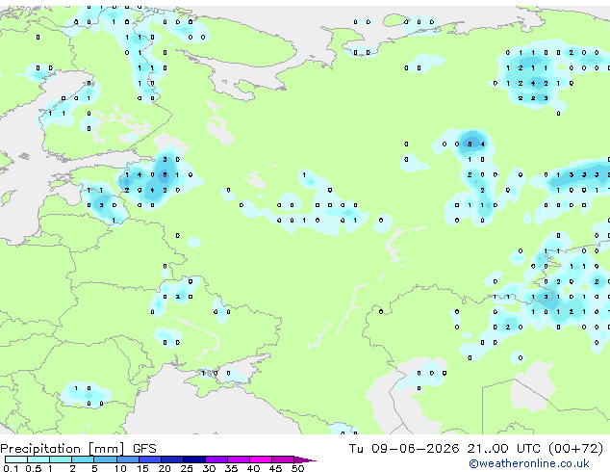
Task: Select the 0.1–0.5 mm legend swatch
Action: pos(16,459)
